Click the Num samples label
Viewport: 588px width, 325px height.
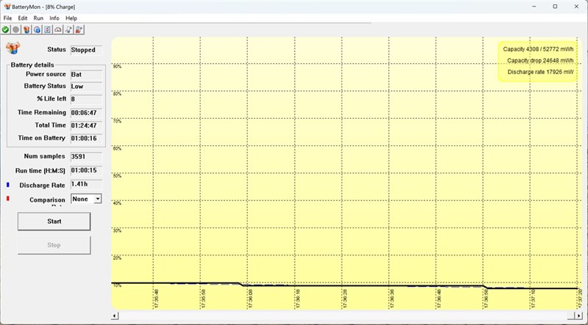click(44, 156)
